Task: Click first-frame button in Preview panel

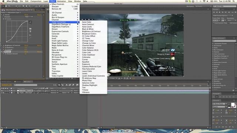Action: (214, 12)
